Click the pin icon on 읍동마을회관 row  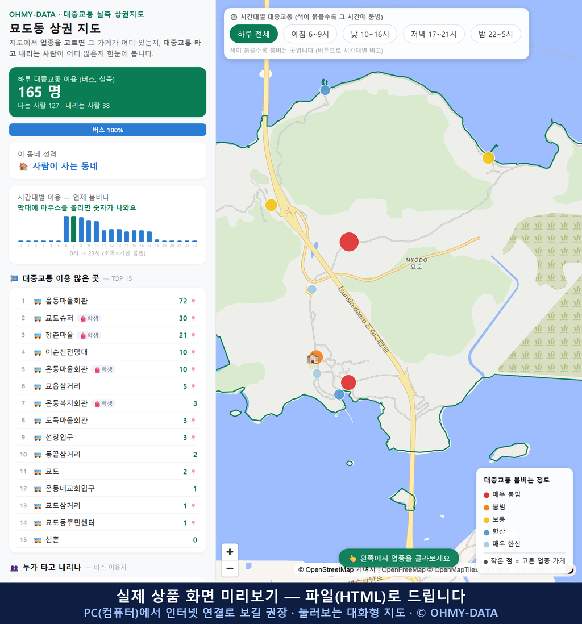[x=193, y=302]
